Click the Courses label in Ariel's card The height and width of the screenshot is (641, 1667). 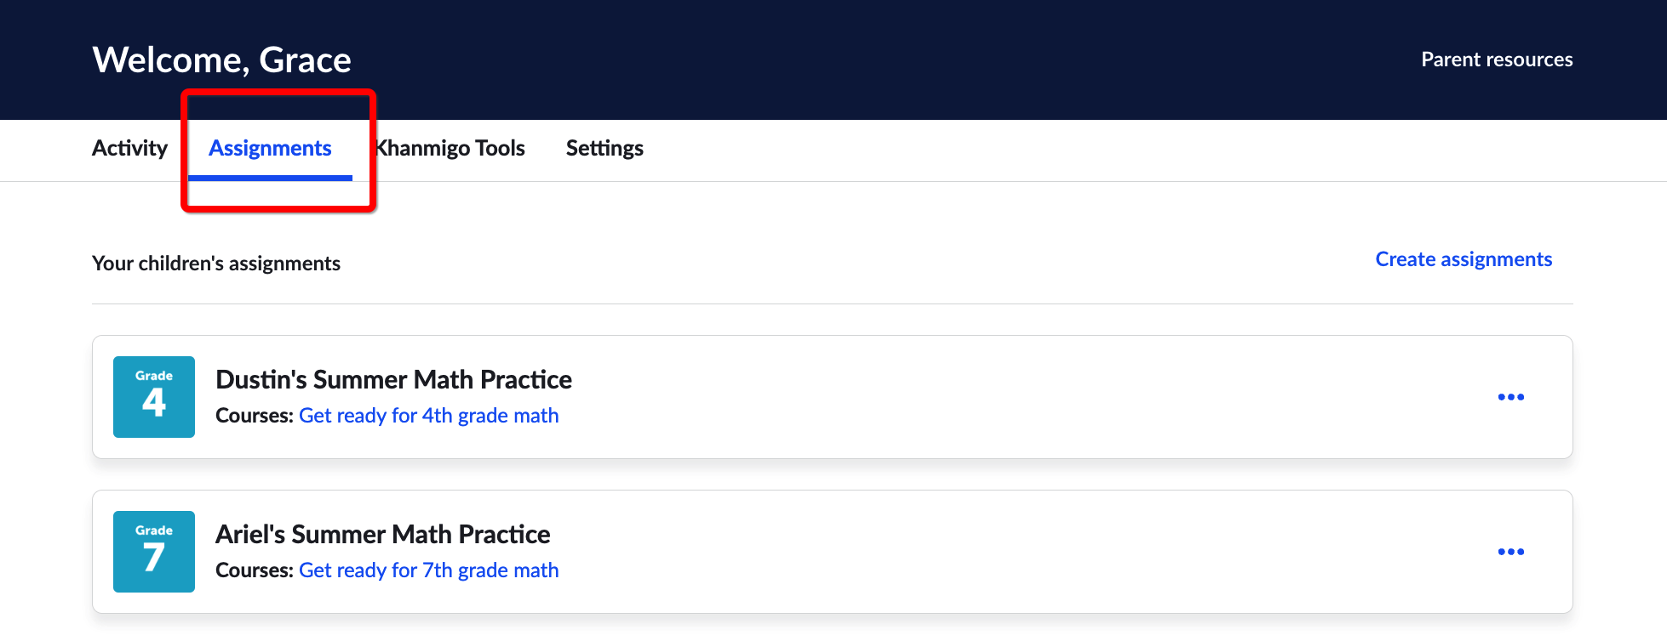tap(255, 570)
